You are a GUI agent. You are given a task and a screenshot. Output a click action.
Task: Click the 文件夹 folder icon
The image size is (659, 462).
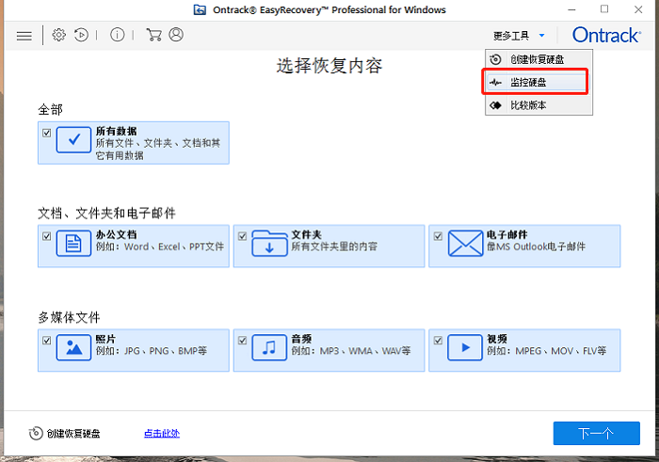269,243
